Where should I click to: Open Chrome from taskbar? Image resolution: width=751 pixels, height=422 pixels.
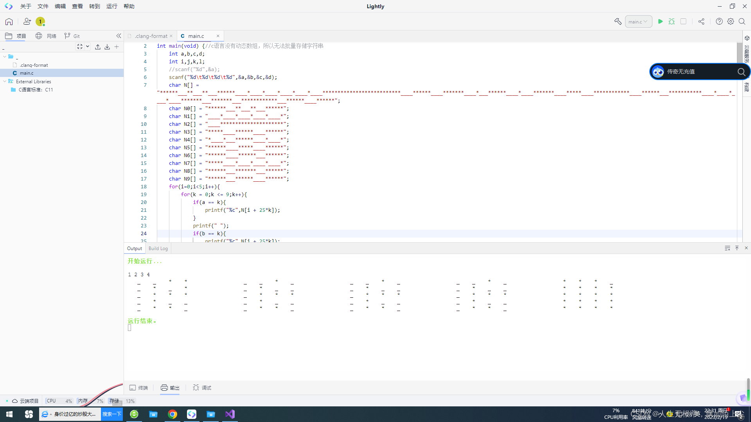pyautogui.click(x=172, y=414)
